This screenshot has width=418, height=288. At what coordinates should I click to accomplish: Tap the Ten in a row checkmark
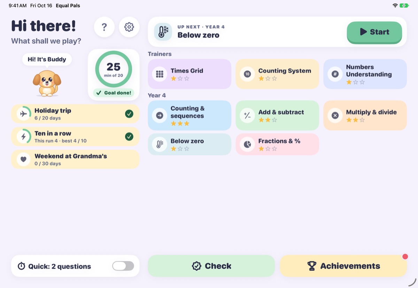[129, 137]
